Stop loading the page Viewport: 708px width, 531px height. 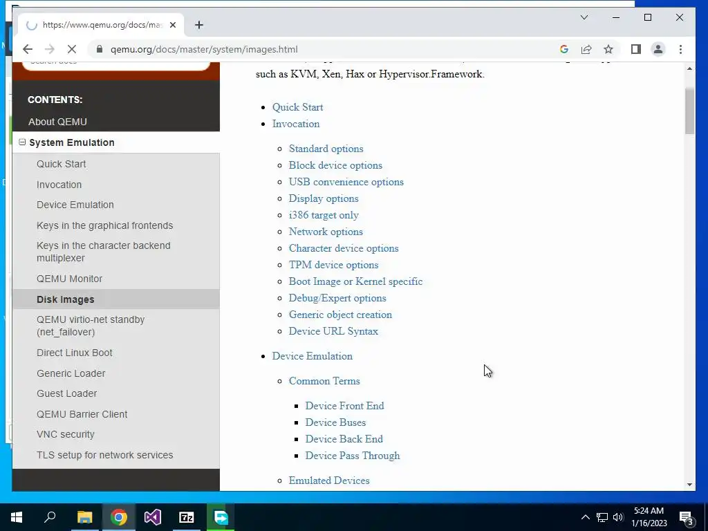pos(72,49)
